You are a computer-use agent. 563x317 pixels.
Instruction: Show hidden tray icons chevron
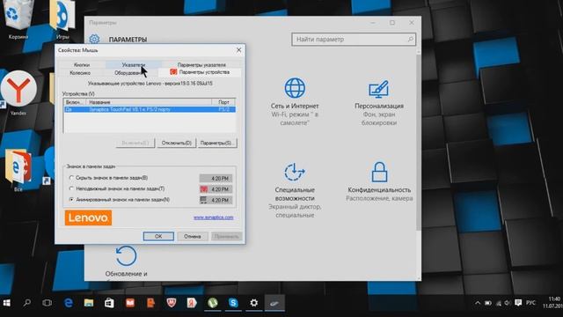click(x=478, y=303)
